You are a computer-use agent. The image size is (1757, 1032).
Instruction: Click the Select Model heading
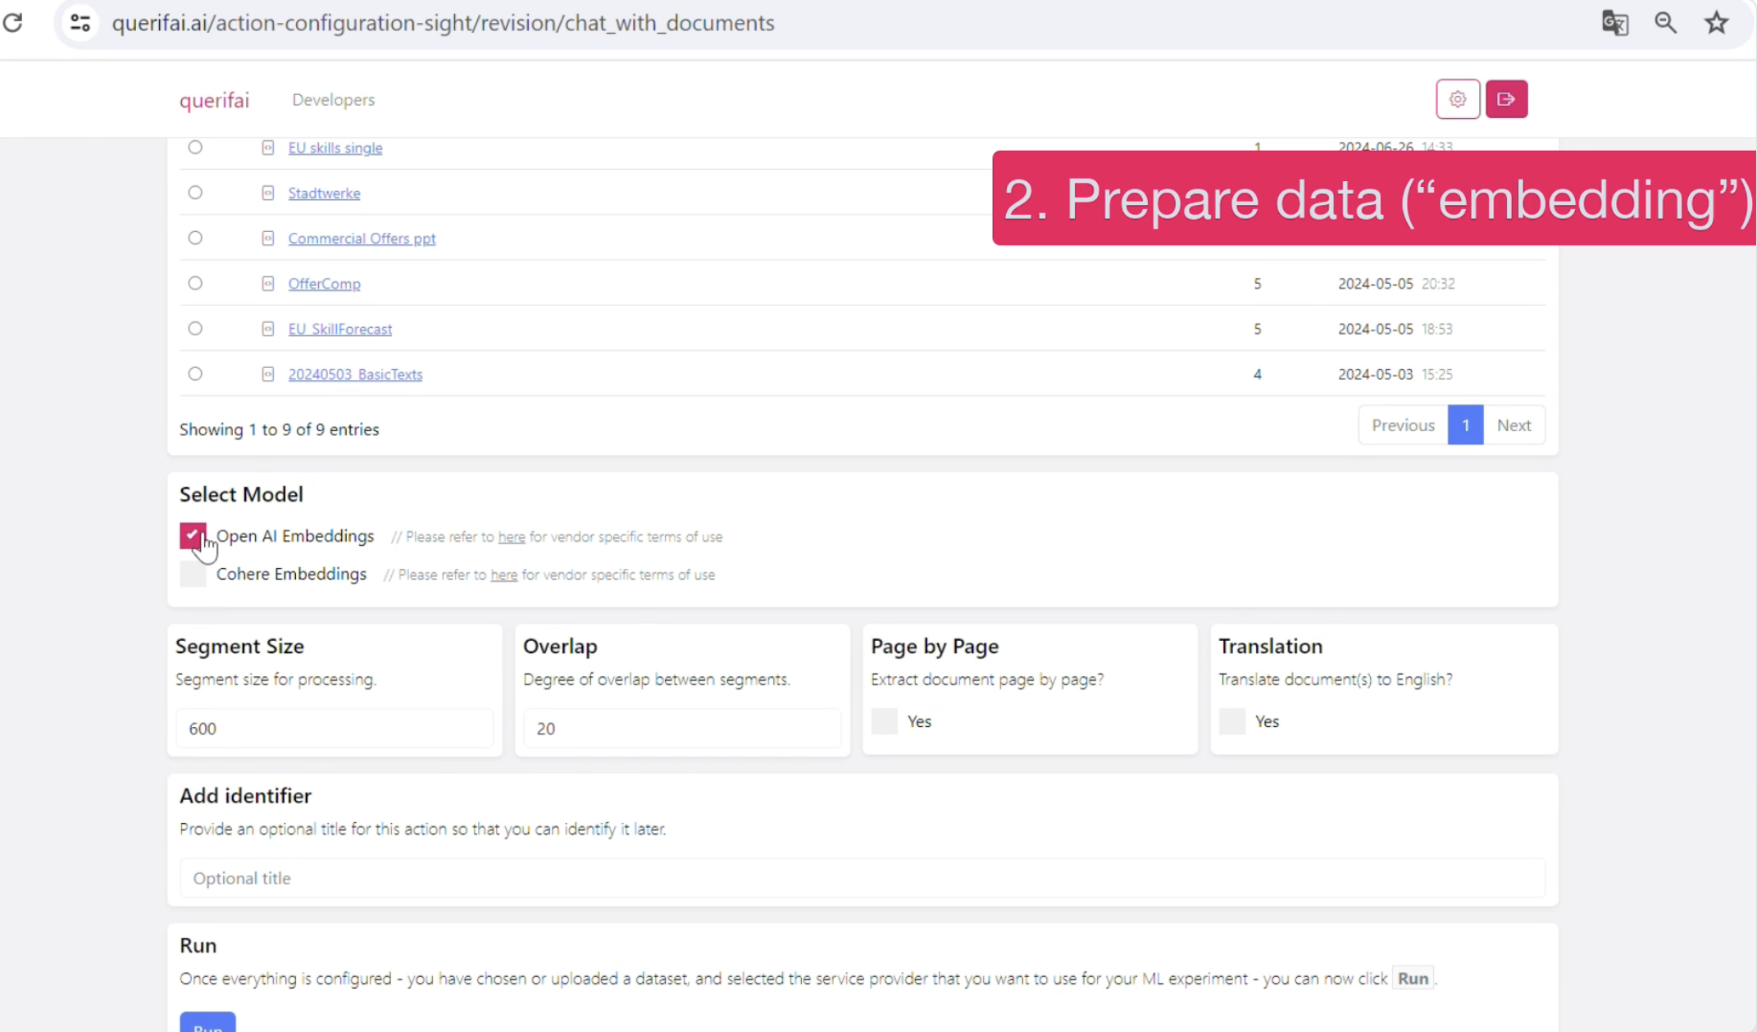click(241, 494)
